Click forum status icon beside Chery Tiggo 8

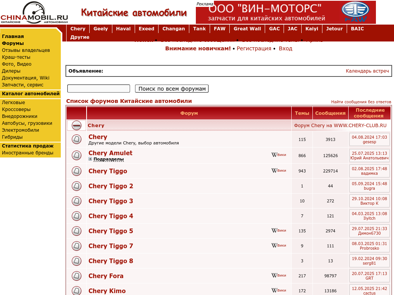pos(77,261)
